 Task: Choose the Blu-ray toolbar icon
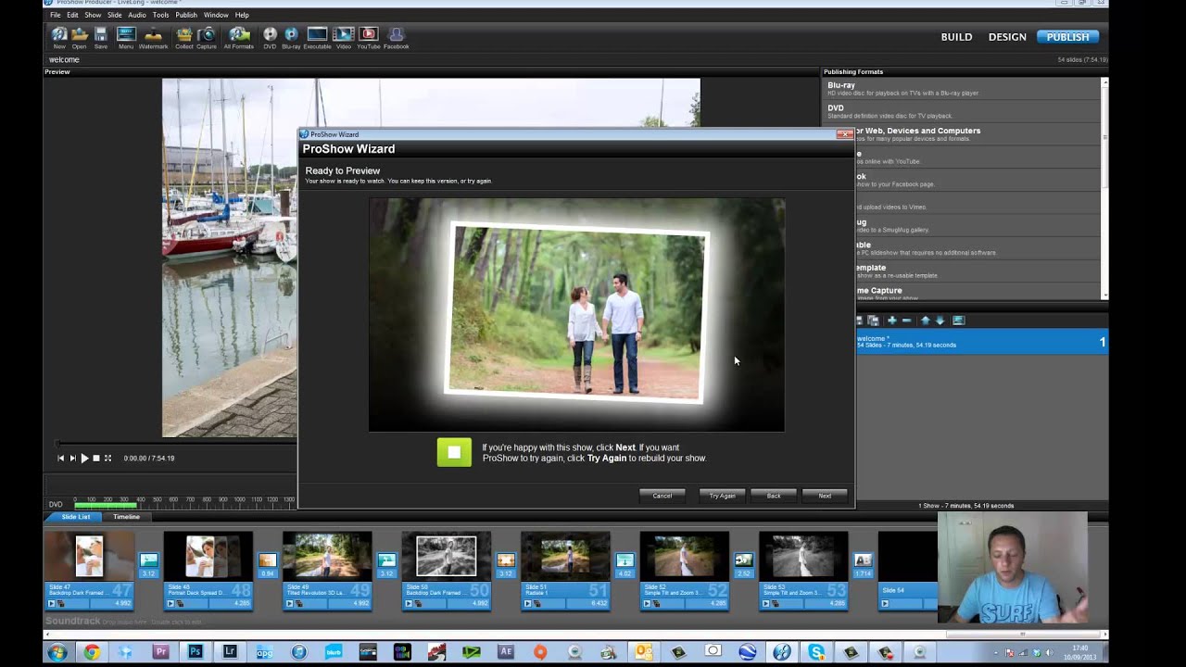[291, 35]
